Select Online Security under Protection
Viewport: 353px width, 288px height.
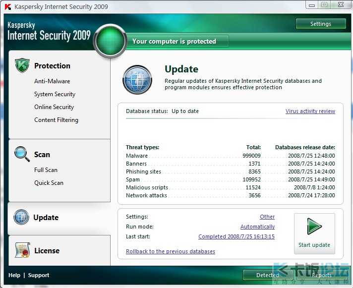54,107
